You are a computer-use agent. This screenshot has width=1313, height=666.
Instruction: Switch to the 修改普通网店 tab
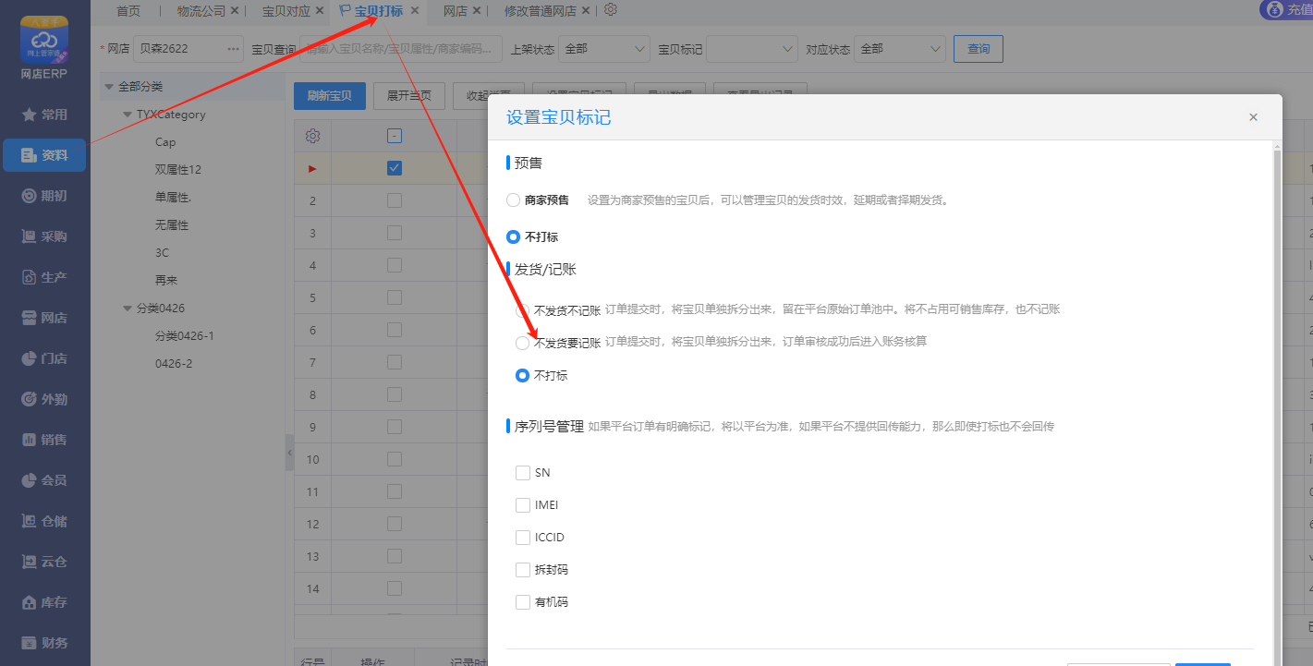tap(541, 11)
